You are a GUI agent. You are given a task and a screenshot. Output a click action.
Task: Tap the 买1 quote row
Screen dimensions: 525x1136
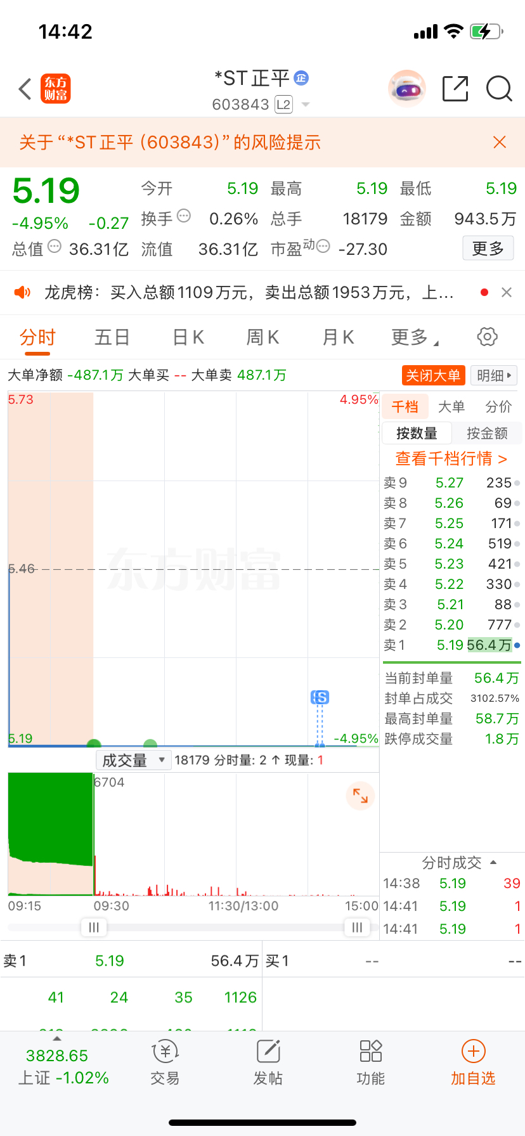click(394, 961)
